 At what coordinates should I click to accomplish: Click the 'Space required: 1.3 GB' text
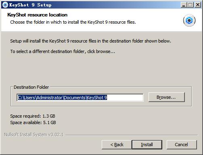coord(33,116)
